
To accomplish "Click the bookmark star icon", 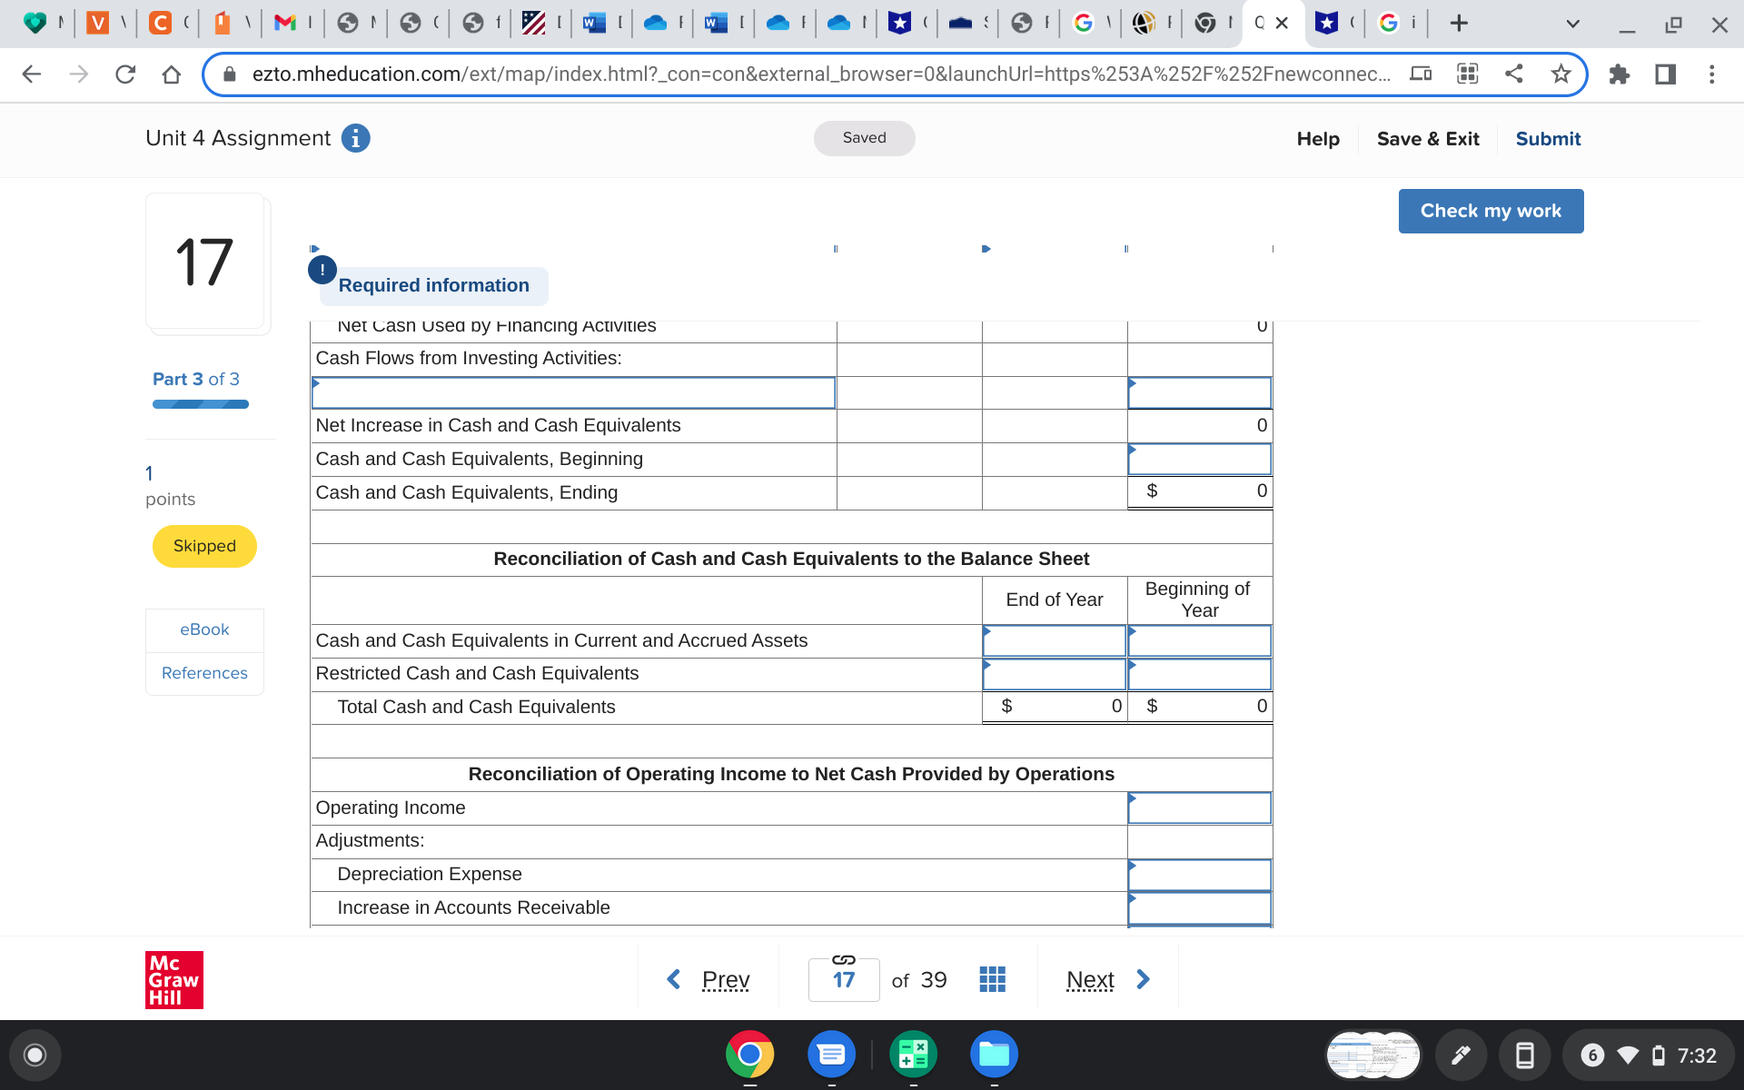I will (x=1561, y=74).
